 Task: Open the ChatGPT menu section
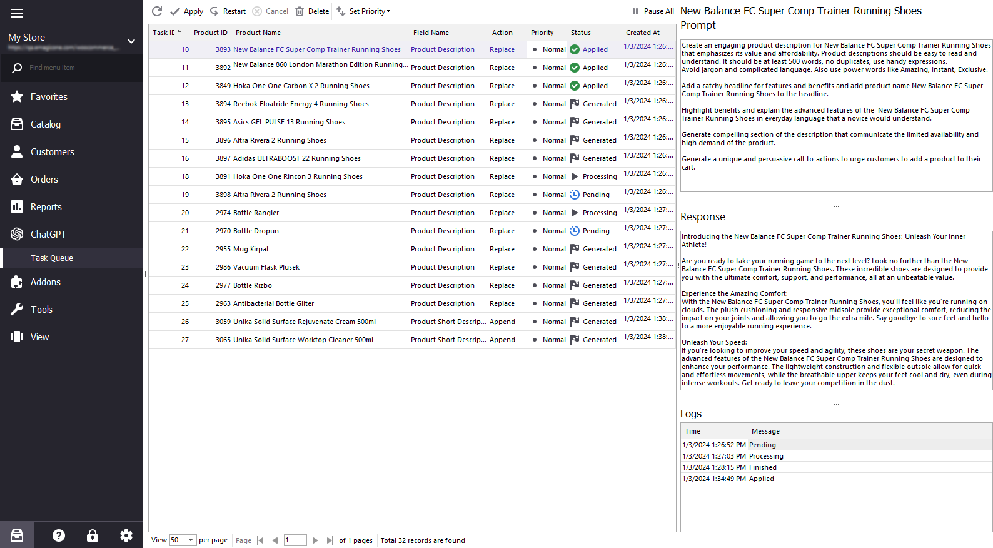(x=48, y=235)
